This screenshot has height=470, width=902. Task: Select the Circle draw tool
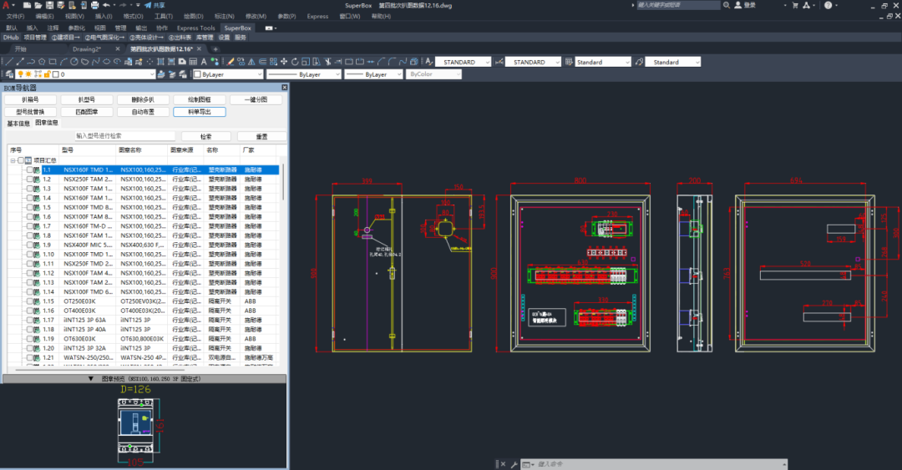click(x=74, y=62)
